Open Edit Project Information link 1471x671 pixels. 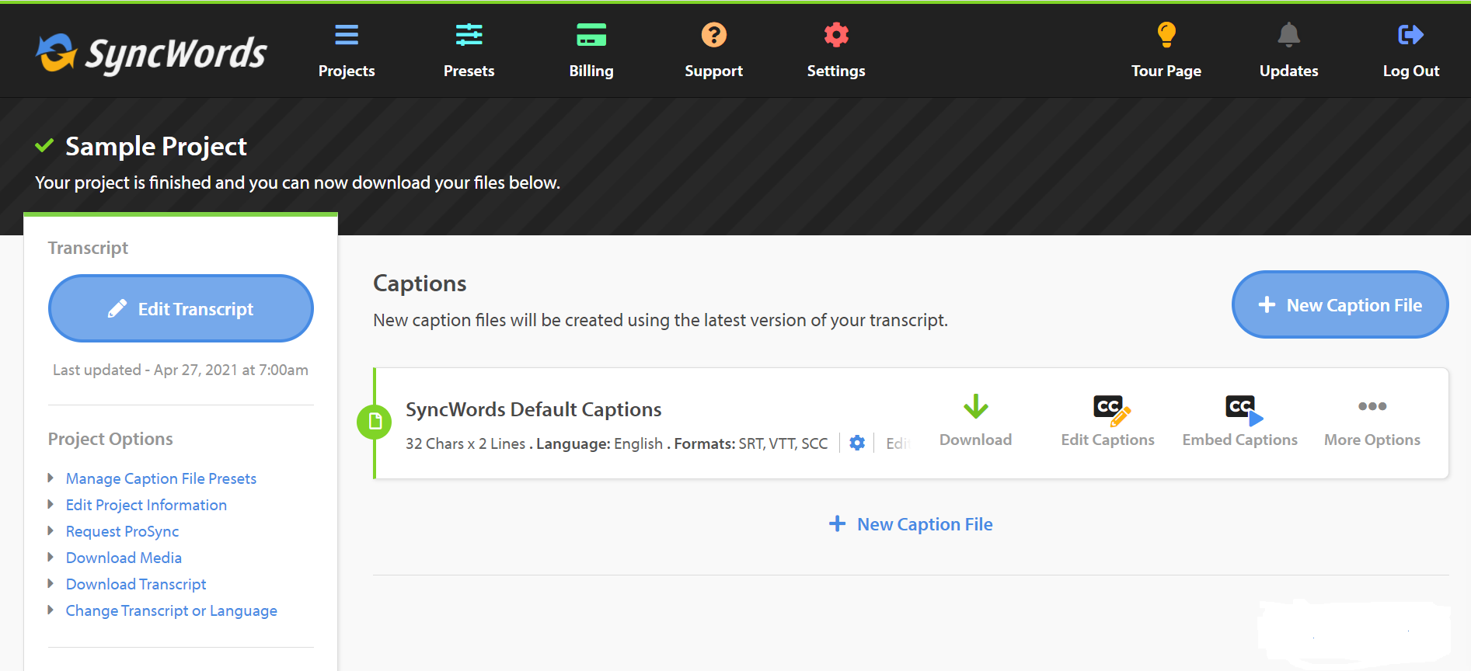[146, 505]
